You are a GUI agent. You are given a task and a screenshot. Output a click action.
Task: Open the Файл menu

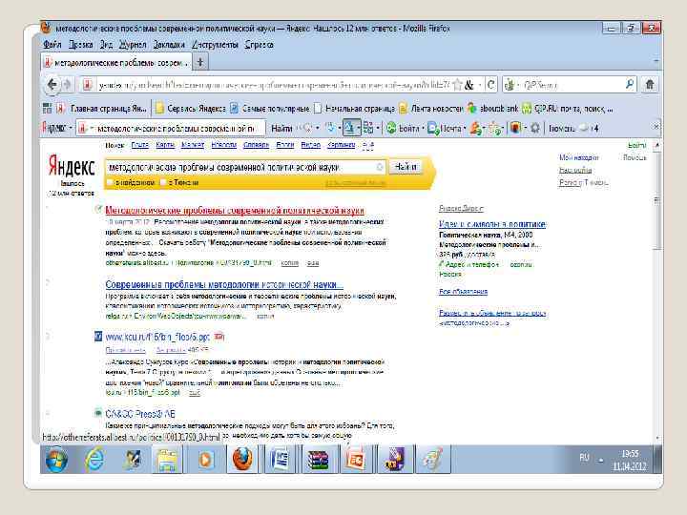tap(52, 45)
